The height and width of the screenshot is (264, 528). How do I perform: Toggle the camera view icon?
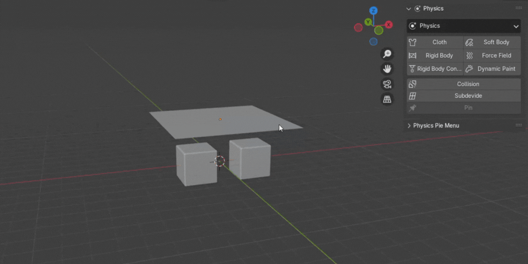[387, 84]
